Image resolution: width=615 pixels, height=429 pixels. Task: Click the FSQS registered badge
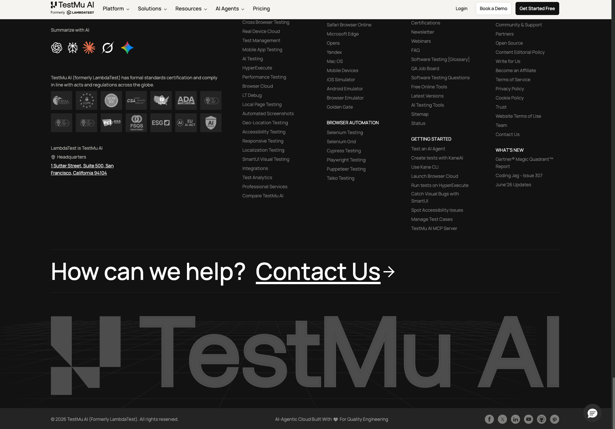tap(136, 123)
